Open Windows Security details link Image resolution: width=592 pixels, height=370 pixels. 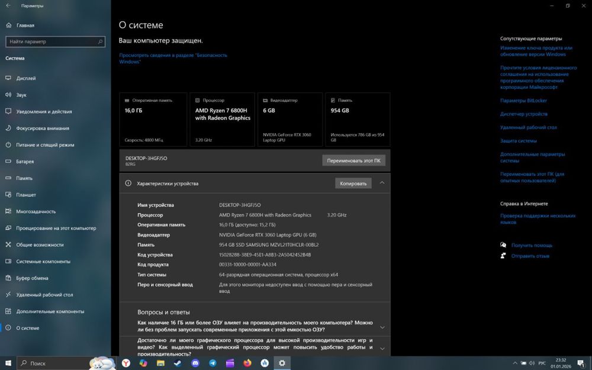(173, 58)
